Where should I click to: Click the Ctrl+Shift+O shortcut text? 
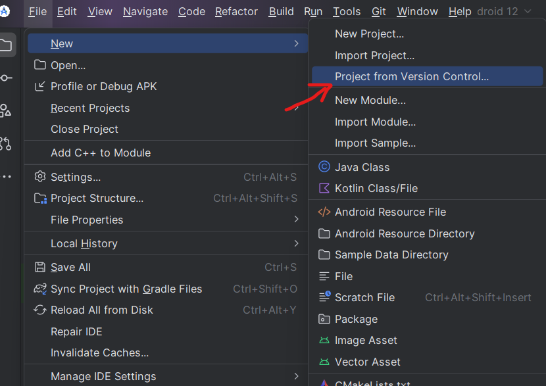pos(265,289)
